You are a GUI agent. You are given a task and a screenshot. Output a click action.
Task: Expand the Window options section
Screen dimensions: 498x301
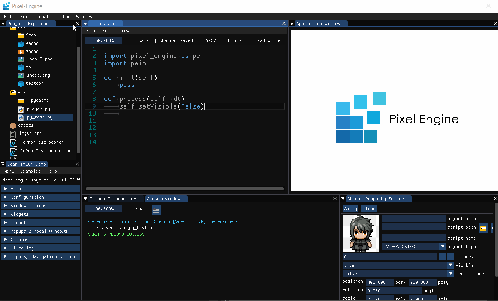point(40,206)
